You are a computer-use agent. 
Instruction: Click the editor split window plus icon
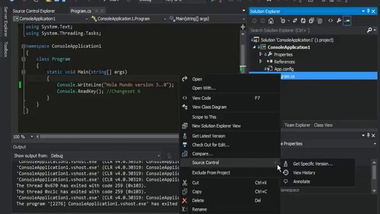click(x=243, y=27)
